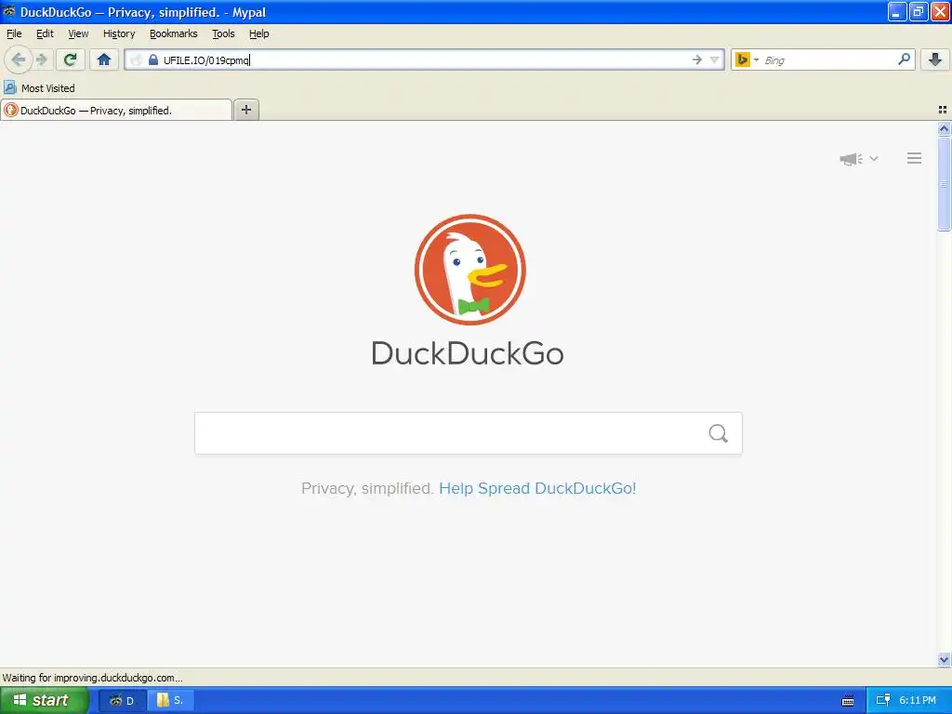Switch to the folder taskbar button
Viewport: 952px width, 714px height.
[171, 700]
